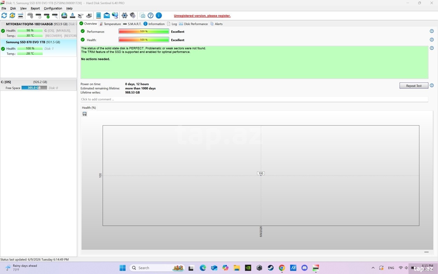Select the C: [OS] partition entry
Screen dimensions: 438x274
point(38,85)
